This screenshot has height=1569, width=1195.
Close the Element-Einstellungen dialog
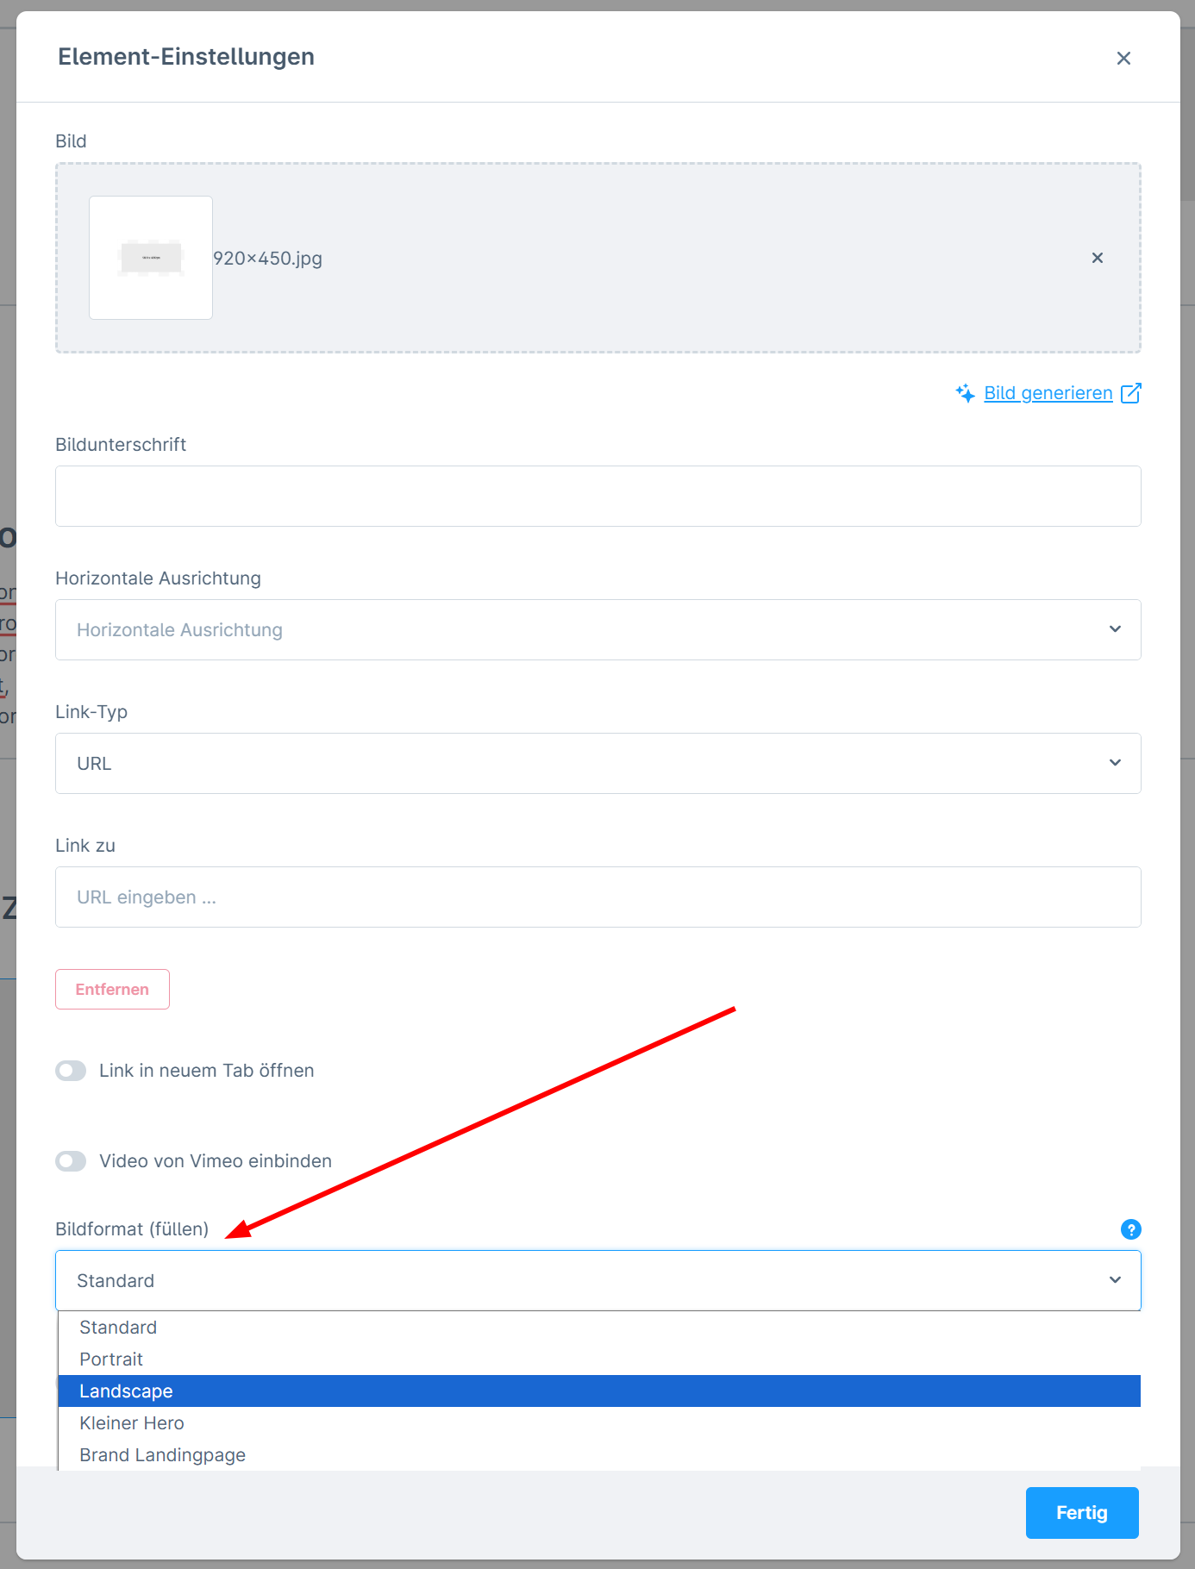coord(1123,58)
